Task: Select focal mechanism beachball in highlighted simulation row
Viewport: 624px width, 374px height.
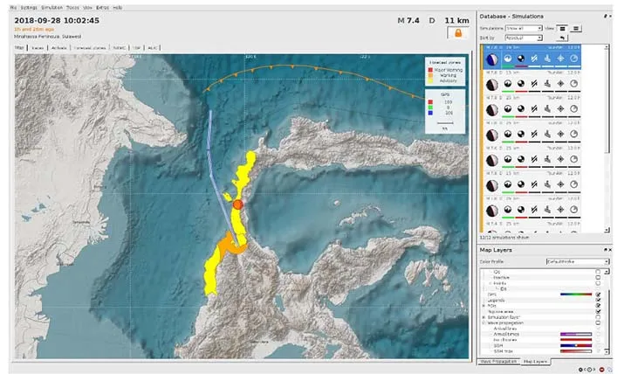Action: (x=492, y=59)
